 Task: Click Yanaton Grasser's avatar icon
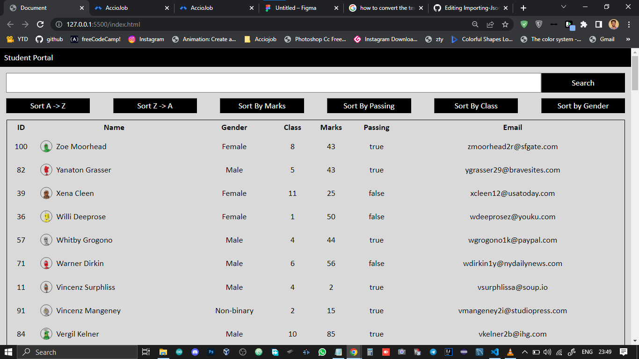46,170
